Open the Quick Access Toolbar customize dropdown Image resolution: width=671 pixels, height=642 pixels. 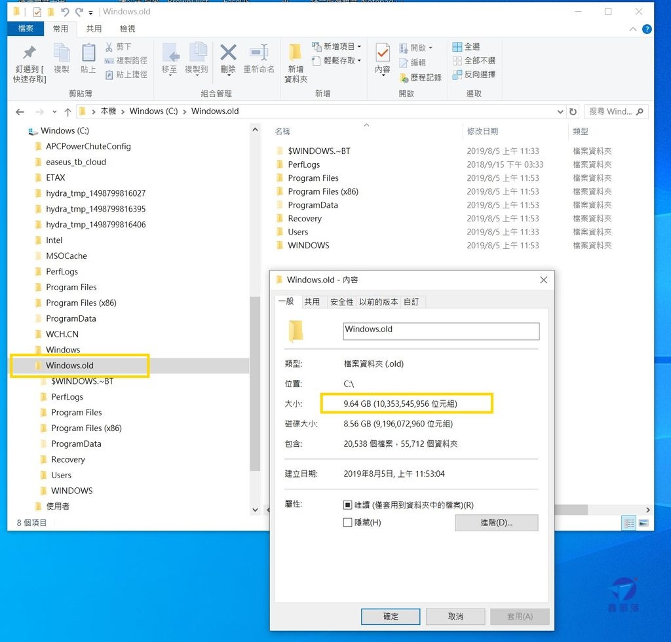click(x=90, y=12)
